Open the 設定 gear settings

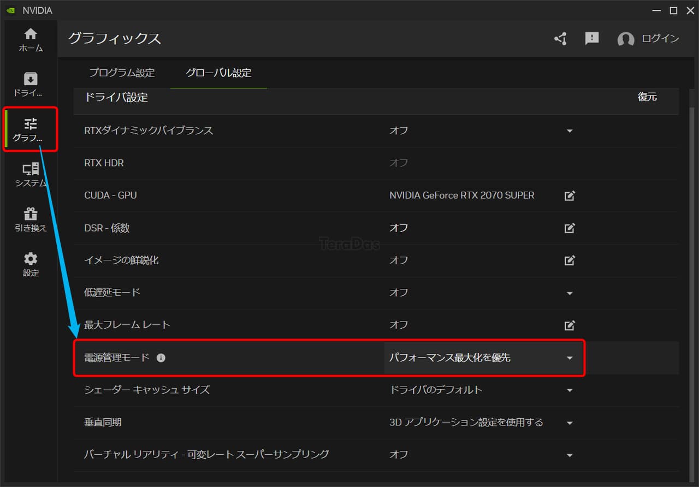[31, 265]
